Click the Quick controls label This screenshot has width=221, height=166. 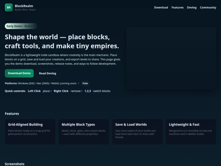tap(15, 91)
